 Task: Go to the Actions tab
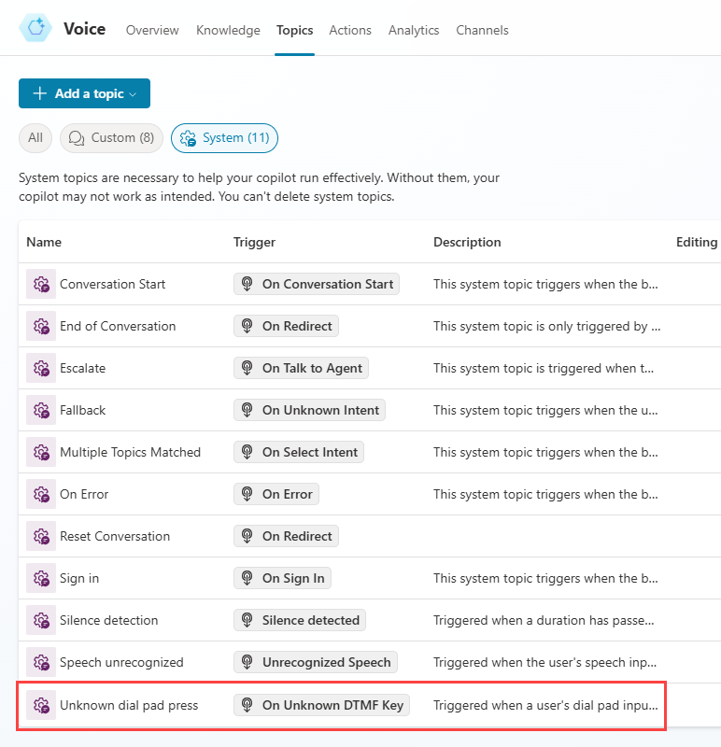pos(350,30)
